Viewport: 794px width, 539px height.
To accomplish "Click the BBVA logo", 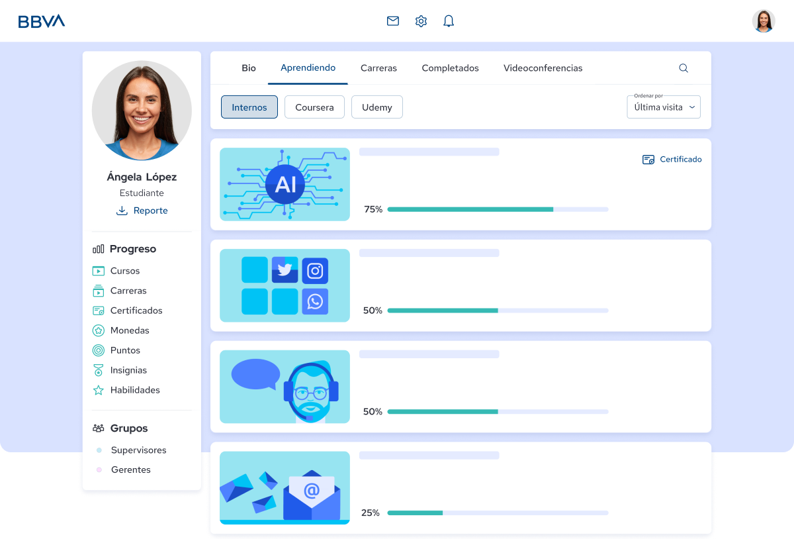I will point(42,21).
